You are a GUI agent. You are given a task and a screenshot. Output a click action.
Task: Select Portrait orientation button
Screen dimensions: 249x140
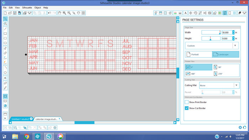[x=198, y=54]
